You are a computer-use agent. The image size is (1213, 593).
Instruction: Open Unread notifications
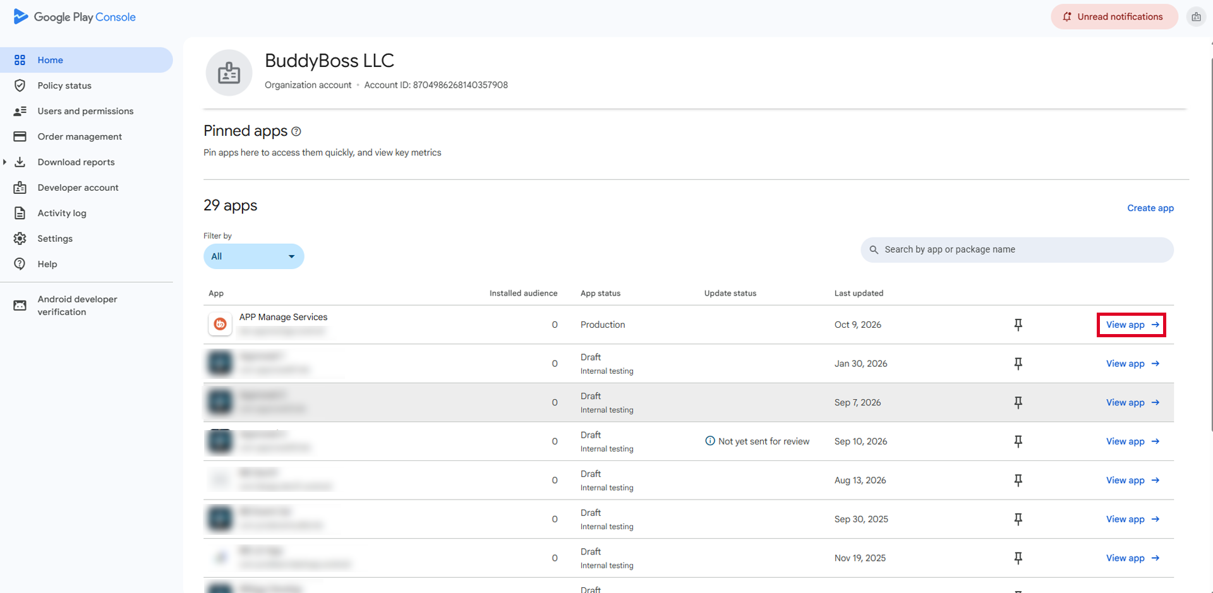pos(1114,17)
